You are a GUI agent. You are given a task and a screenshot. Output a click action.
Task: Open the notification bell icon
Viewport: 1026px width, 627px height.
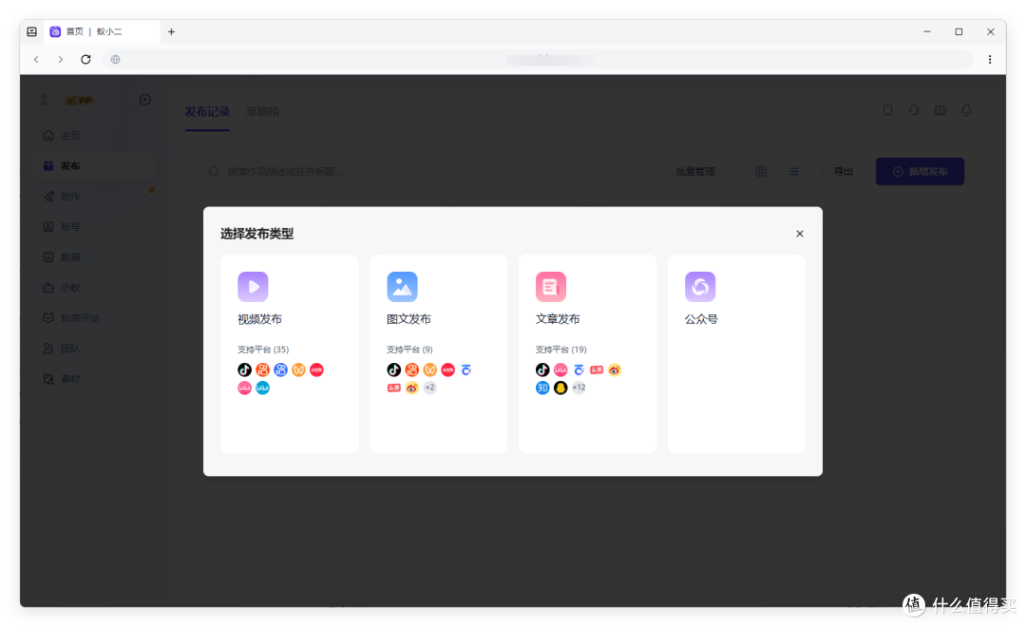[966, 110]
